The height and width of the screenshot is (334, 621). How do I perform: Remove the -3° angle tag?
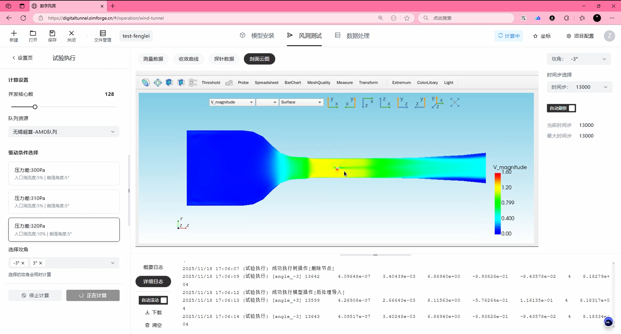pos(23,263)
